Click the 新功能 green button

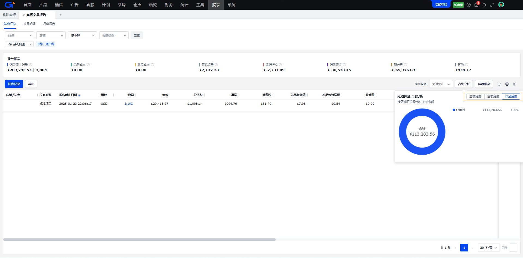click(458, 5)
